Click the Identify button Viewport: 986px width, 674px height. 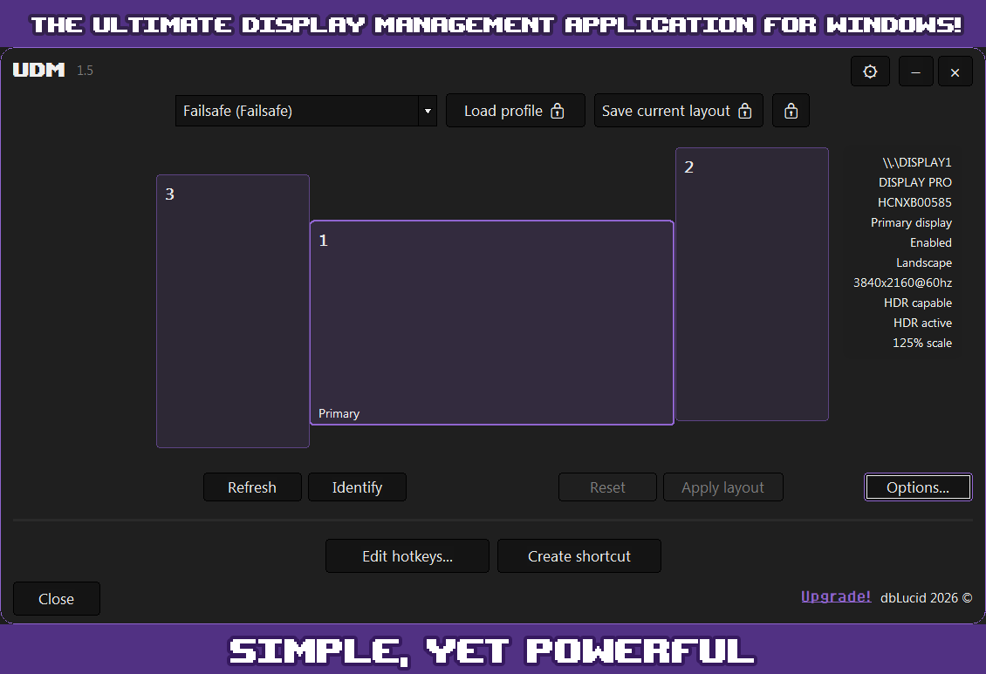click(357, 487)
